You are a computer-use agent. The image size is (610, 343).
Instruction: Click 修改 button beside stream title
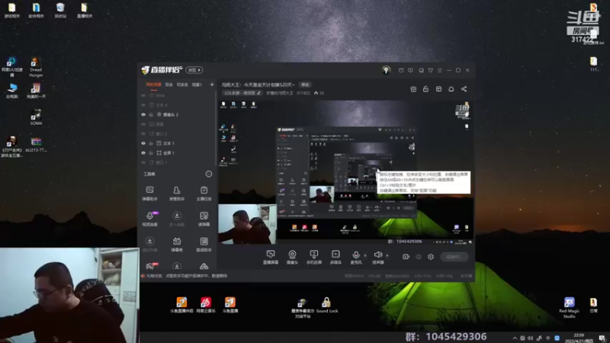click(305, 85)
